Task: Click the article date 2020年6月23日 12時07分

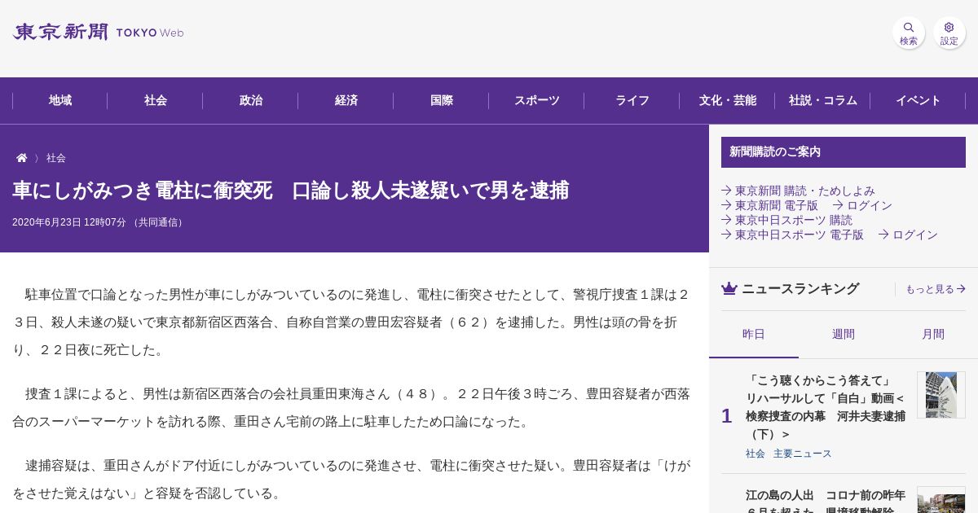Action: click(69, 222)
